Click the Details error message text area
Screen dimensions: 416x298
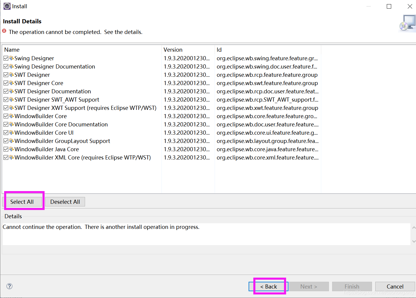click(206, 234)
